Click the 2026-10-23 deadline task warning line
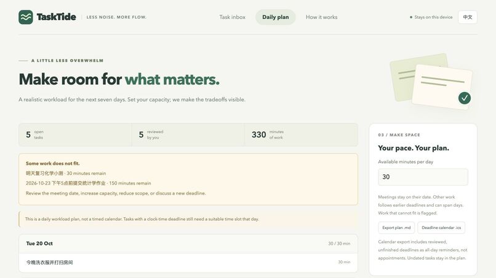Viewport: 496px width, 278px height. tap(88, 183)
